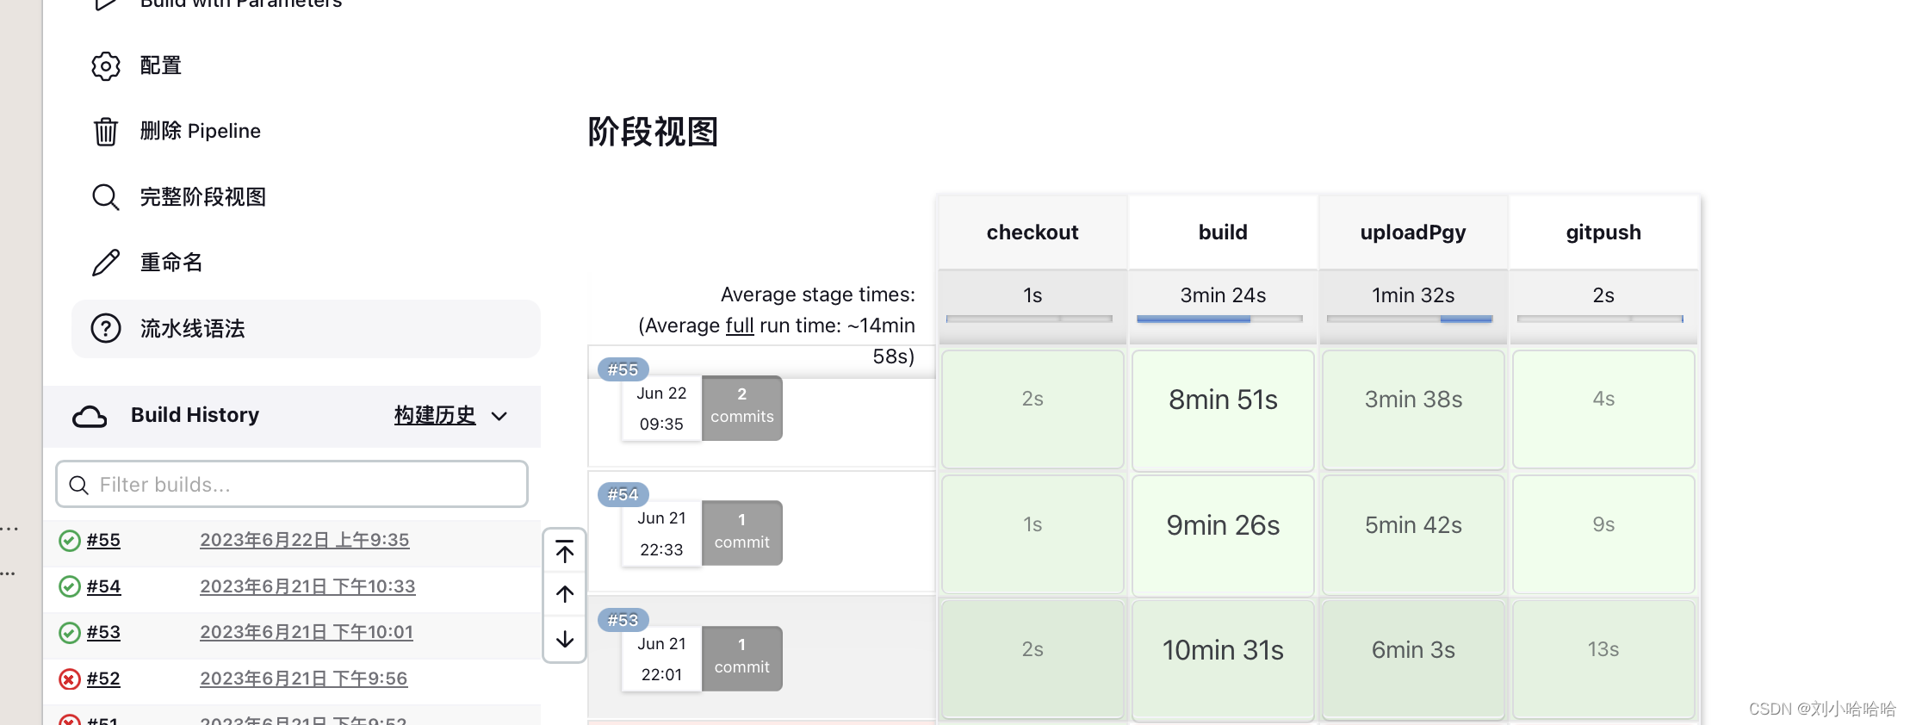Focus the Filter builds input field
Viewport: 1910px width, 725px height.
292,484
